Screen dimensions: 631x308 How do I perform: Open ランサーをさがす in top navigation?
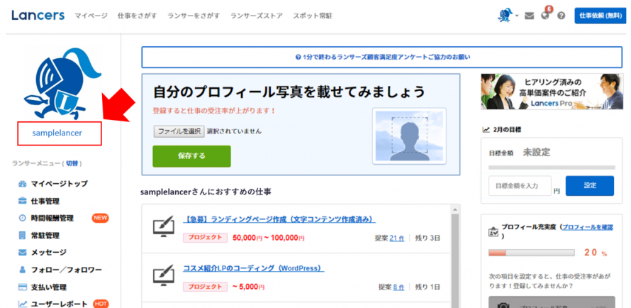pyautogui.click(x=194, y=16)
